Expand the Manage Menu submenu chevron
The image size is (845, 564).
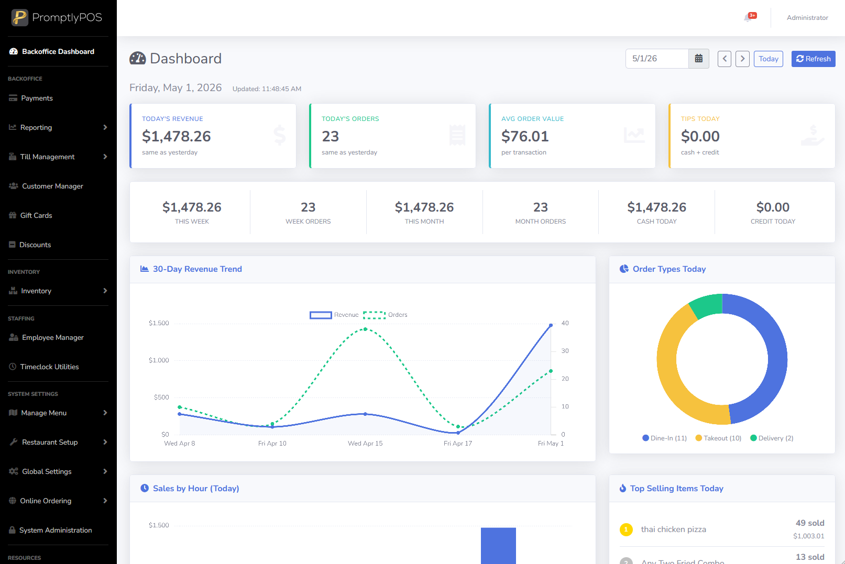pos(105,413)
